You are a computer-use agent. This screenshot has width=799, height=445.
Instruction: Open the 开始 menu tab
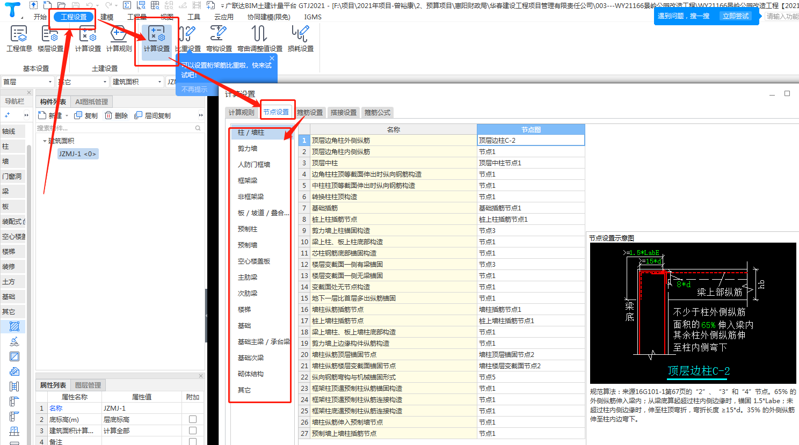pyautogui.click(x=40, y=17)
